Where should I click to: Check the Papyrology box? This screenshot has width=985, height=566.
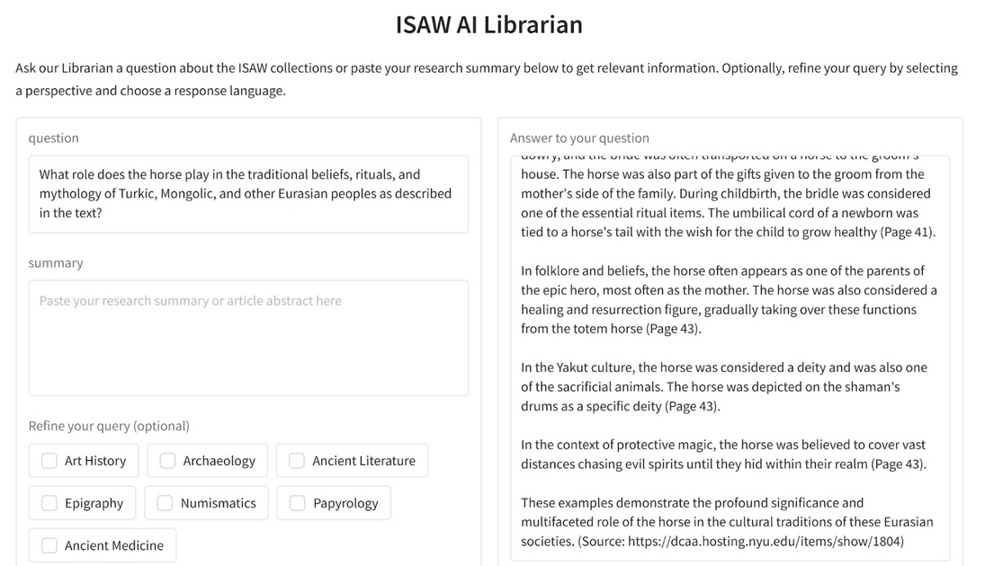click(x=297, y=503)
